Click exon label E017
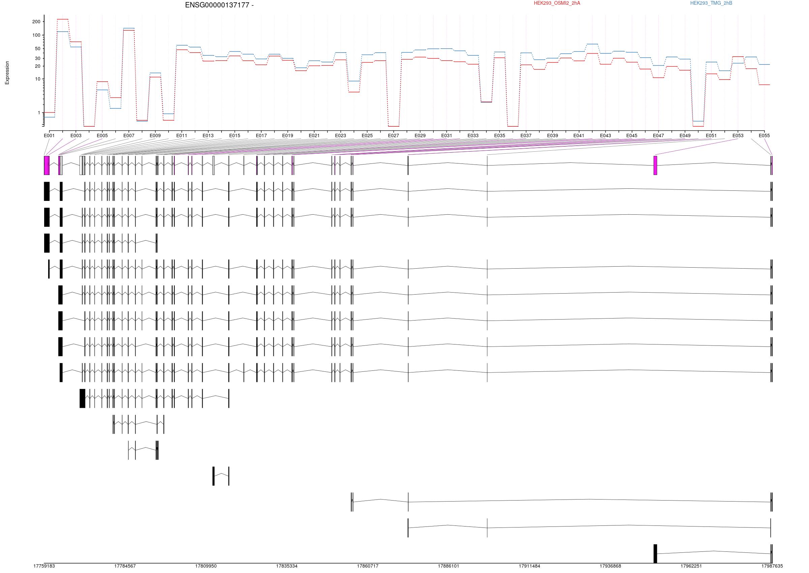809x573 pixels. (262, 135)
